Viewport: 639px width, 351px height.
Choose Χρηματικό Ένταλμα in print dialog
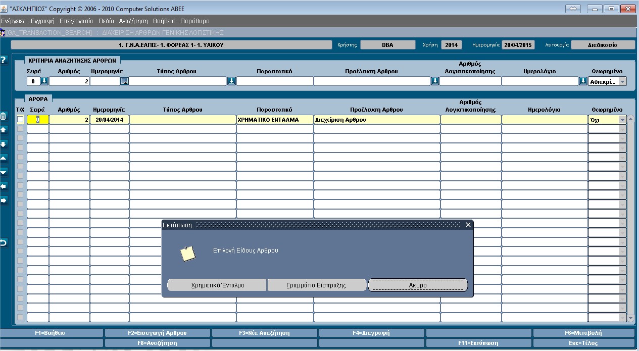(x=217, y=285)
